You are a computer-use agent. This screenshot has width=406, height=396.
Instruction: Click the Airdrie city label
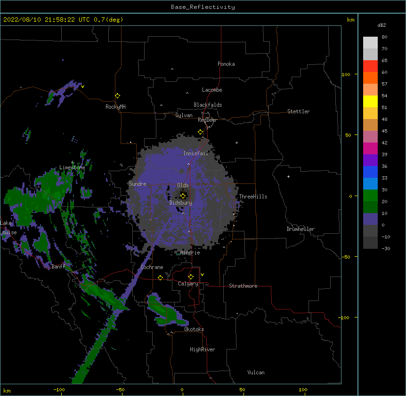(x=190, y=253)
